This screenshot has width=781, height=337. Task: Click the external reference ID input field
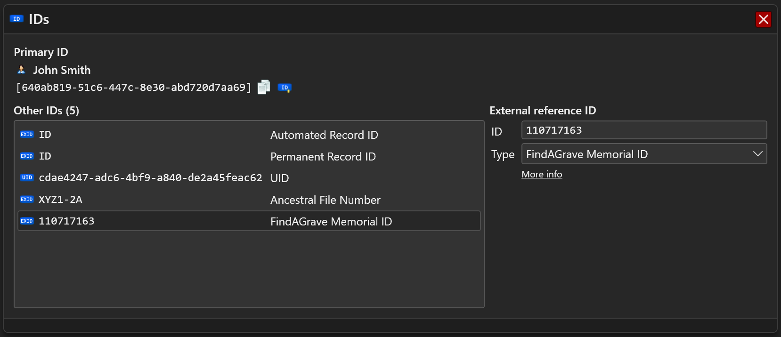[x=643, y=130]
